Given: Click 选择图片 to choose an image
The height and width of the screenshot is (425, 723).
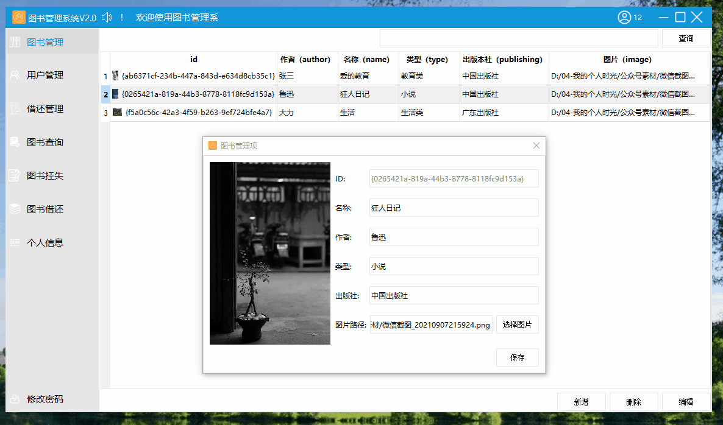Looking at the screenshot, I should click(517, 325).
